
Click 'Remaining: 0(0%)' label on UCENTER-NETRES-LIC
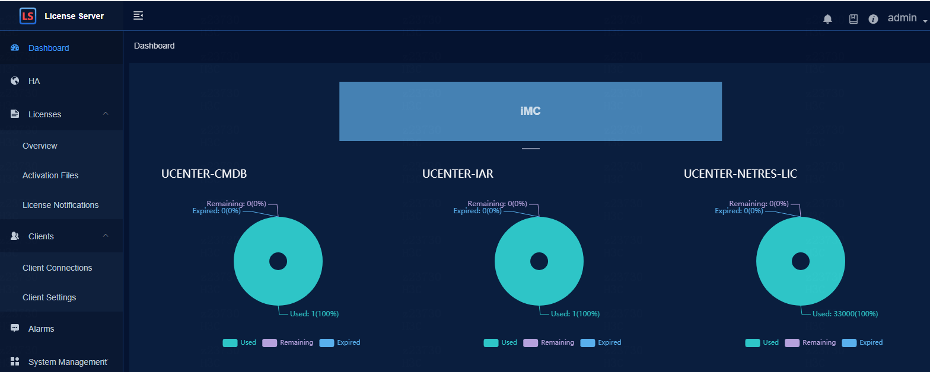point(759,204)
